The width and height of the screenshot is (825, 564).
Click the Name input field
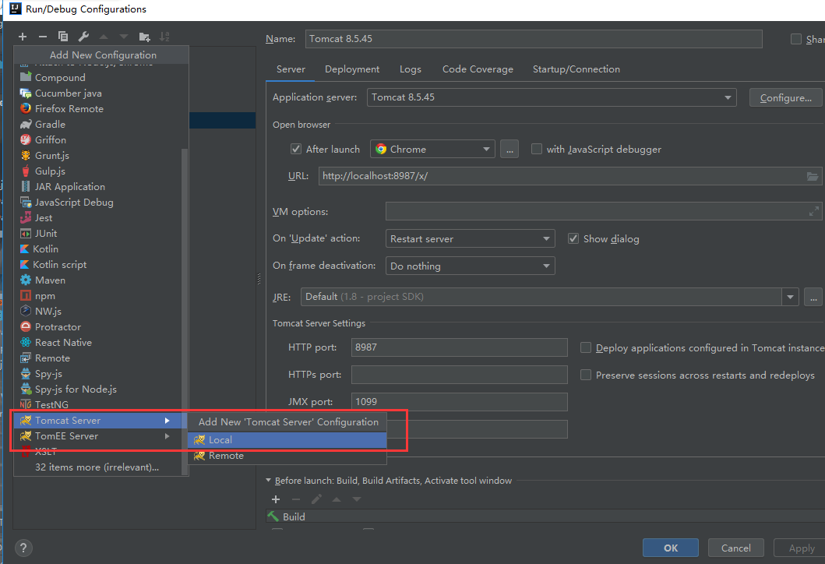[534, 39]
